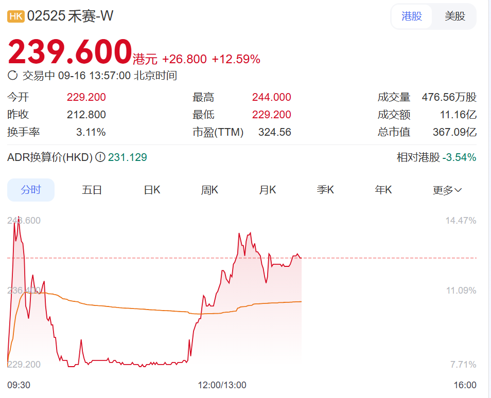Screen dimensions: 491x398
Task: Click the 12:00/13:00 time axis label
Action: [x=222, y=385]
